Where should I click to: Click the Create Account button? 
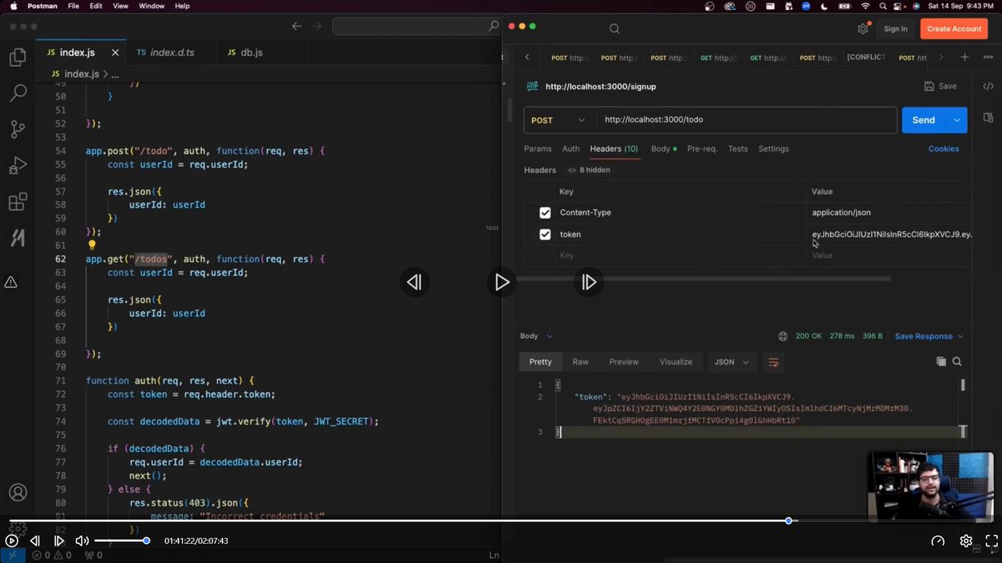[954, 28]
